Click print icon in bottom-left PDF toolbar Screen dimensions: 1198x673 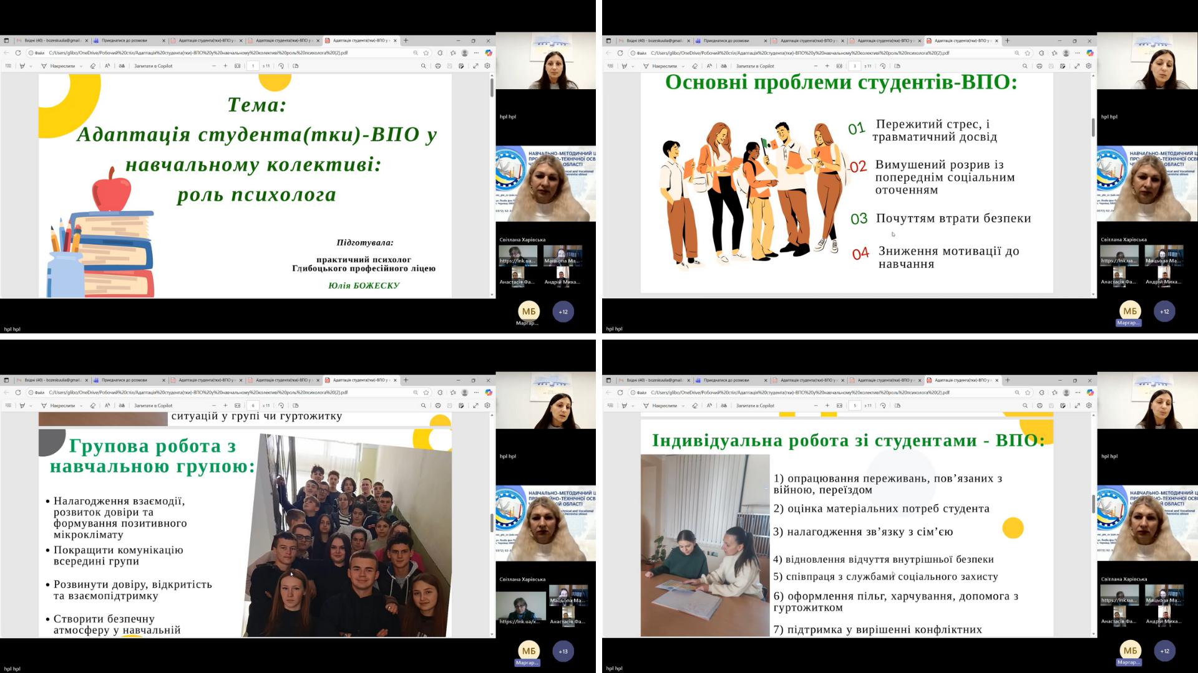[437, 406]
